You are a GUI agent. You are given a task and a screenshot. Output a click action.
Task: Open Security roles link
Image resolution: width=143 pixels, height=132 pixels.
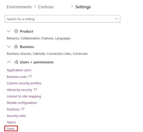point(16,116)
